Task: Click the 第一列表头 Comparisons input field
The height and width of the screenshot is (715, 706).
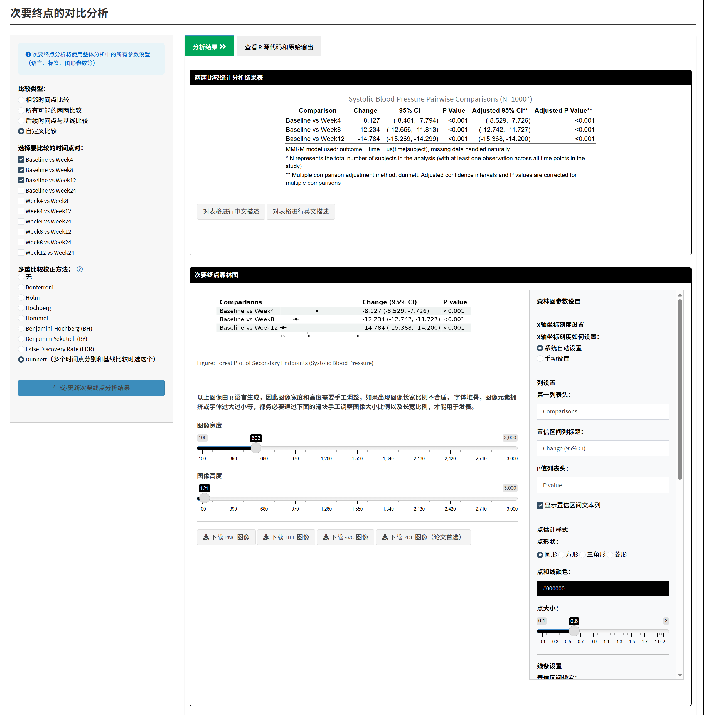Action: 602,411
